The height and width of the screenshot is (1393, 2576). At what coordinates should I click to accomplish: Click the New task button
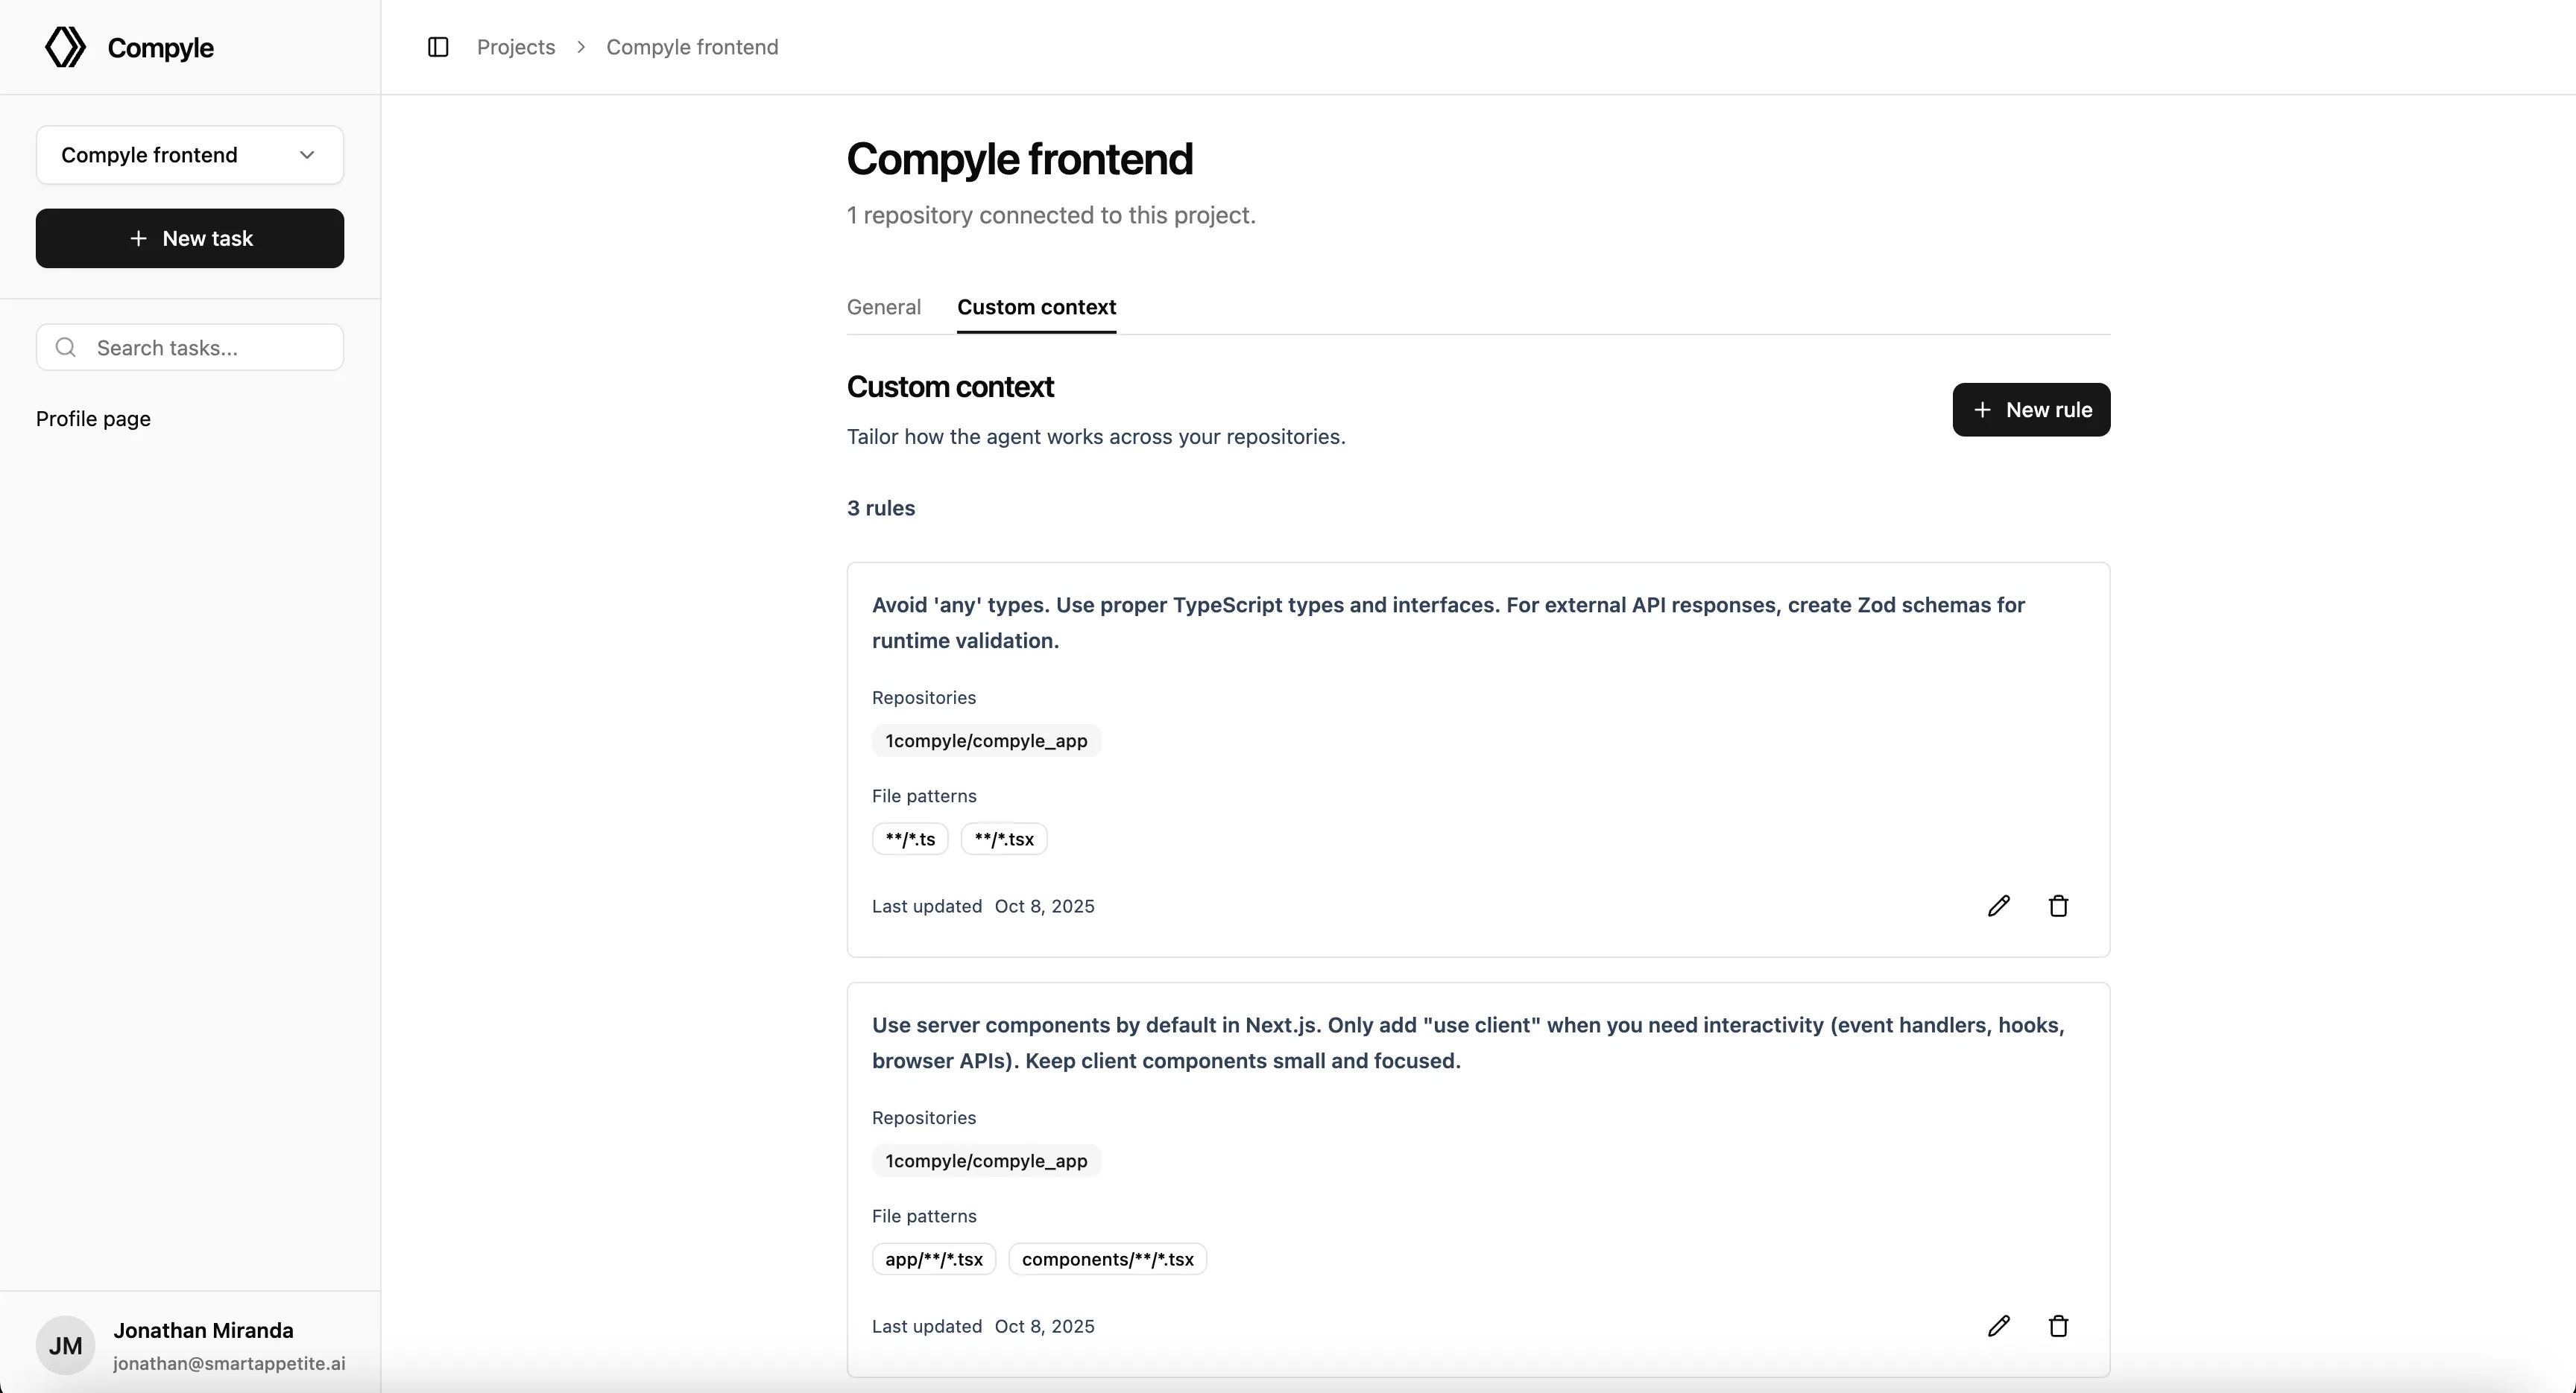pos(189,238)
